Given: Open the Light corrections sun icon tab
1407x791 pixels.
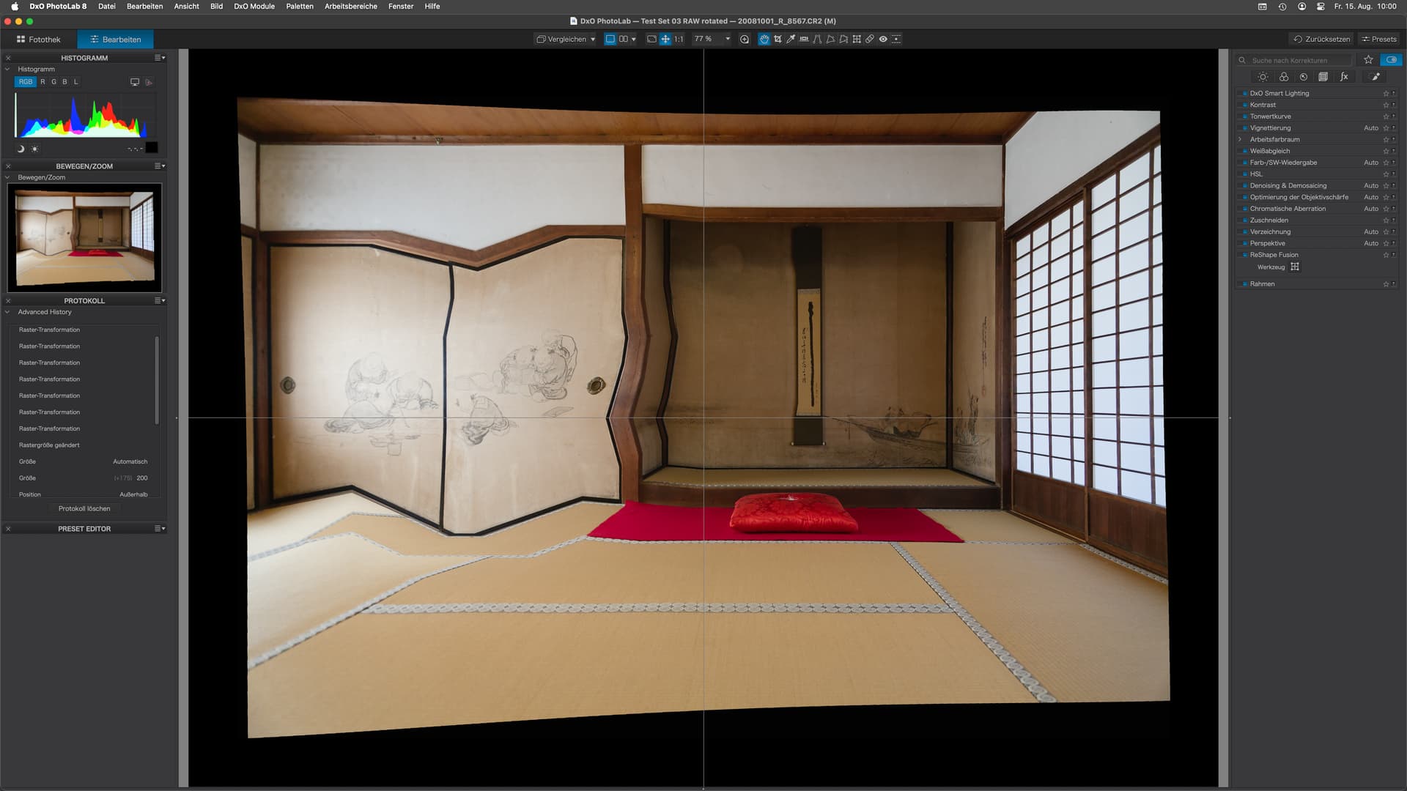Looking at the screenshot, I should [x=1263, y=77].
